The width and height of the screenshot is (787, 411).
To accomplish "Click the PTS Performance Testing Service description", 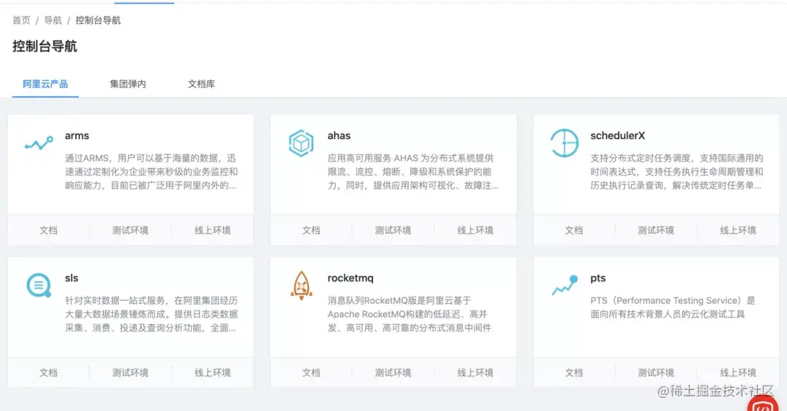I will 673,307.
